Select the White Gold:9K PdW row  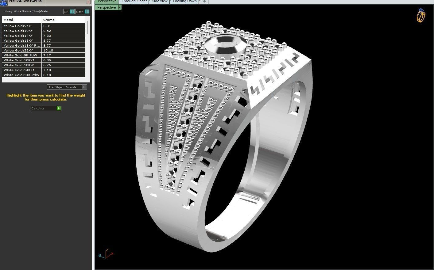(44, 55)
